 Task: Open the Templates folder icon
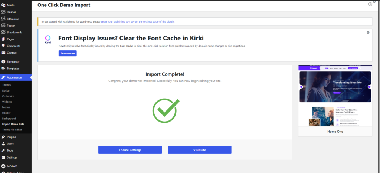[3, 69]
